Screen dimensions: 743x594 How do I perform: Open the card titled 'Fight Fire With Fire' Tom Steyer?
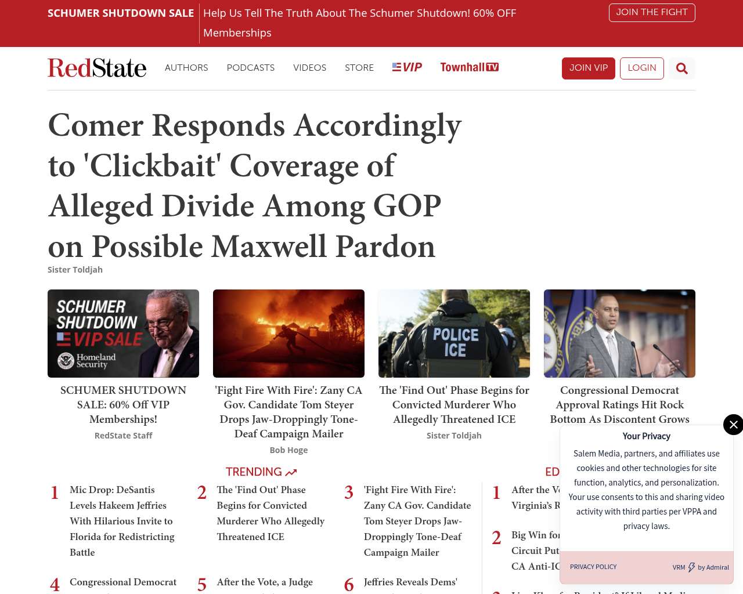click(288, 412)
